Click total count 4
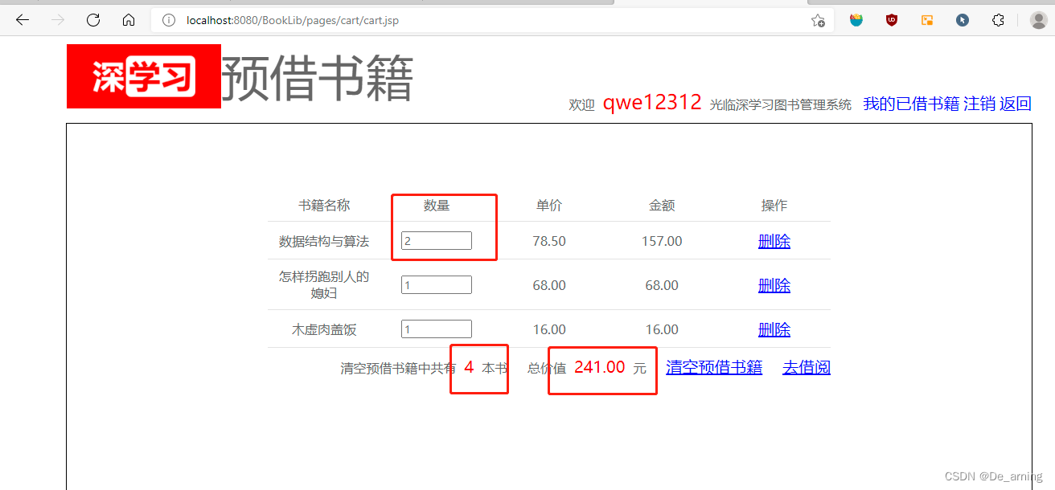The height and width of the screenshot is (490, 1055). (469, 367)
